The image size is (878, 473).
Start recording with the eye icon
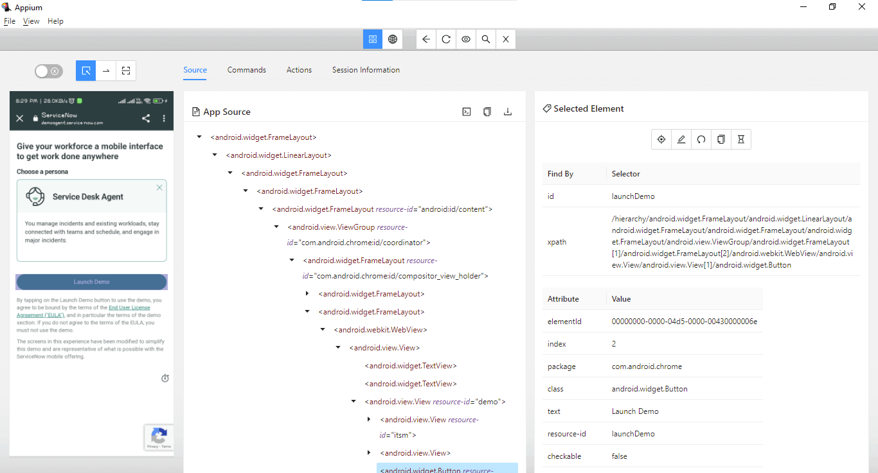[x=466, y=39]
